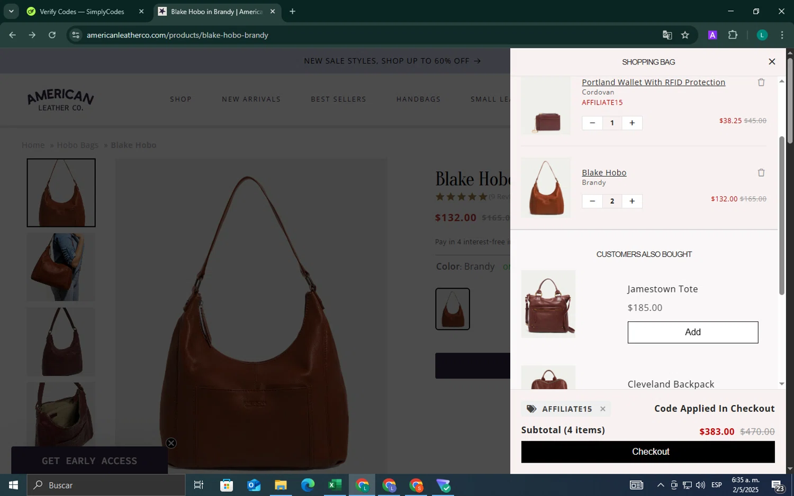Close the Verify Codes tab

tap(141, 12)
